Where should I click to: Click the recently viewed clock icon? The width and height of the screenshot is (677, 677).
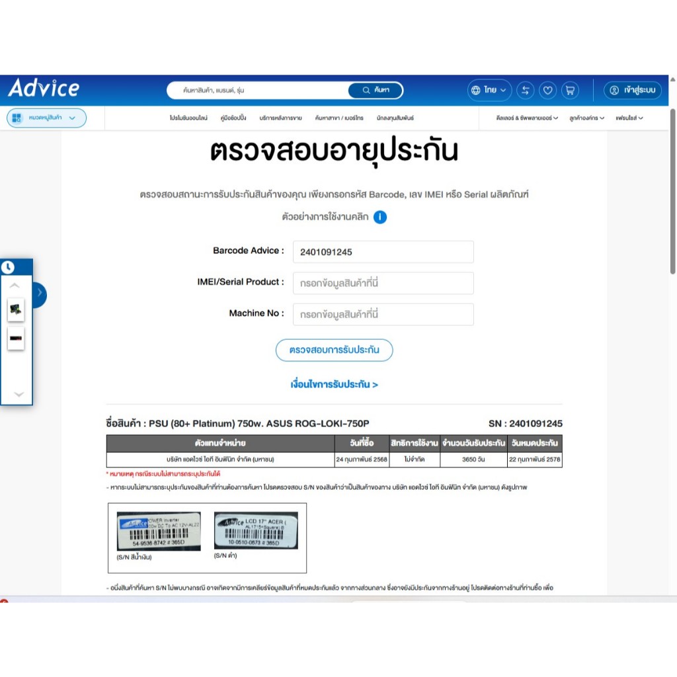[x=8, y=267]
